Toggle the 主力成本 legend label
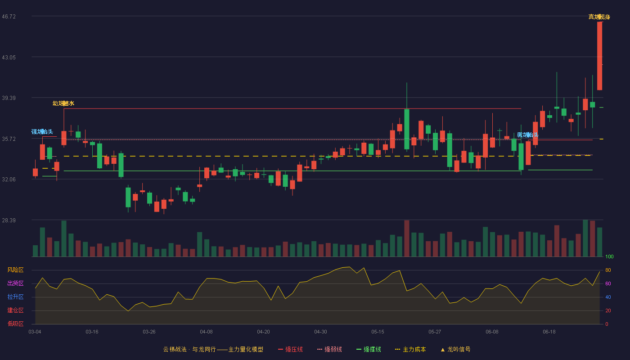630x360 pixels. [x=414, y=349]
